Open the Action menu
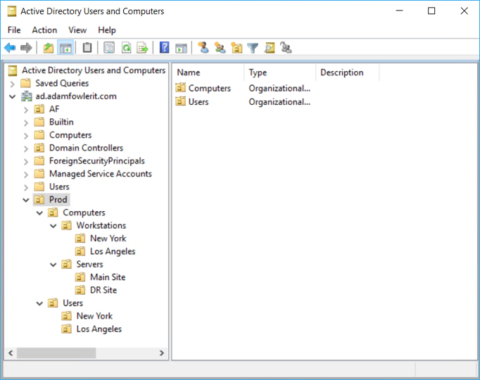The height and width of the screenshot is (380, 480). [x=44, y=30]
